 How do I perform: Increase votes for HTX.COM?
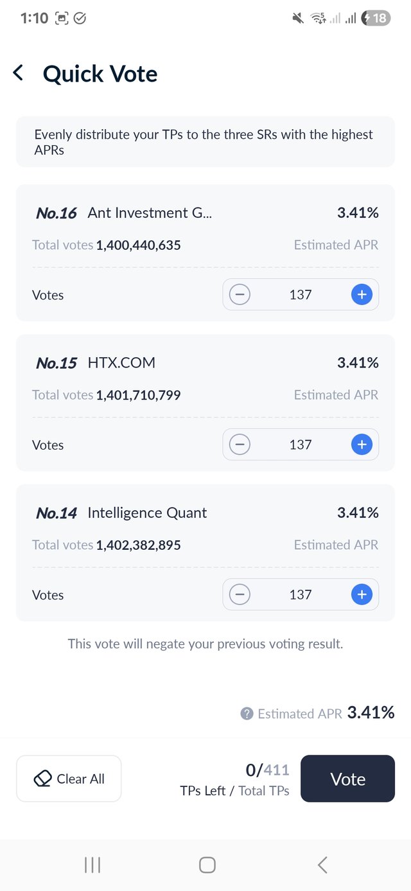[362, 445]
